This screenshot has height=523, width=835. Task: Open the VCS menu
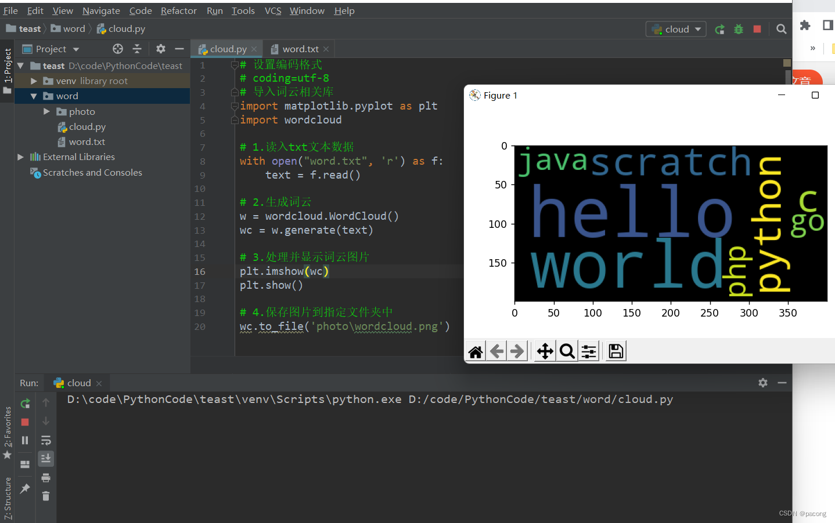pos(273,10)
